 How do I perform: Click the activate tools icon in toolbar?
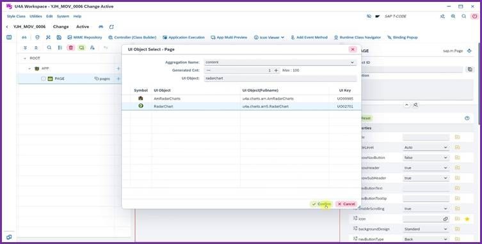tap(48, 38)
